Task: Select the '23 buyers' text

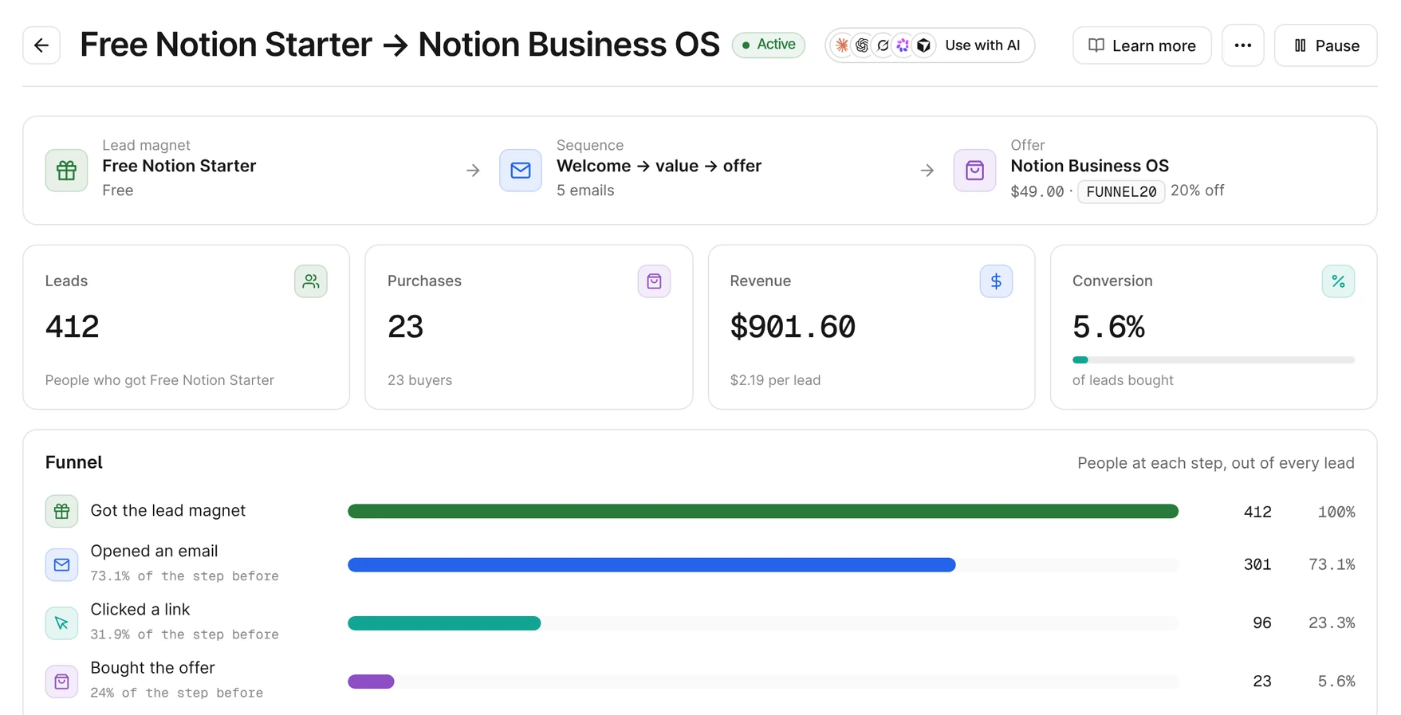Action: click(x=419, y=380)
